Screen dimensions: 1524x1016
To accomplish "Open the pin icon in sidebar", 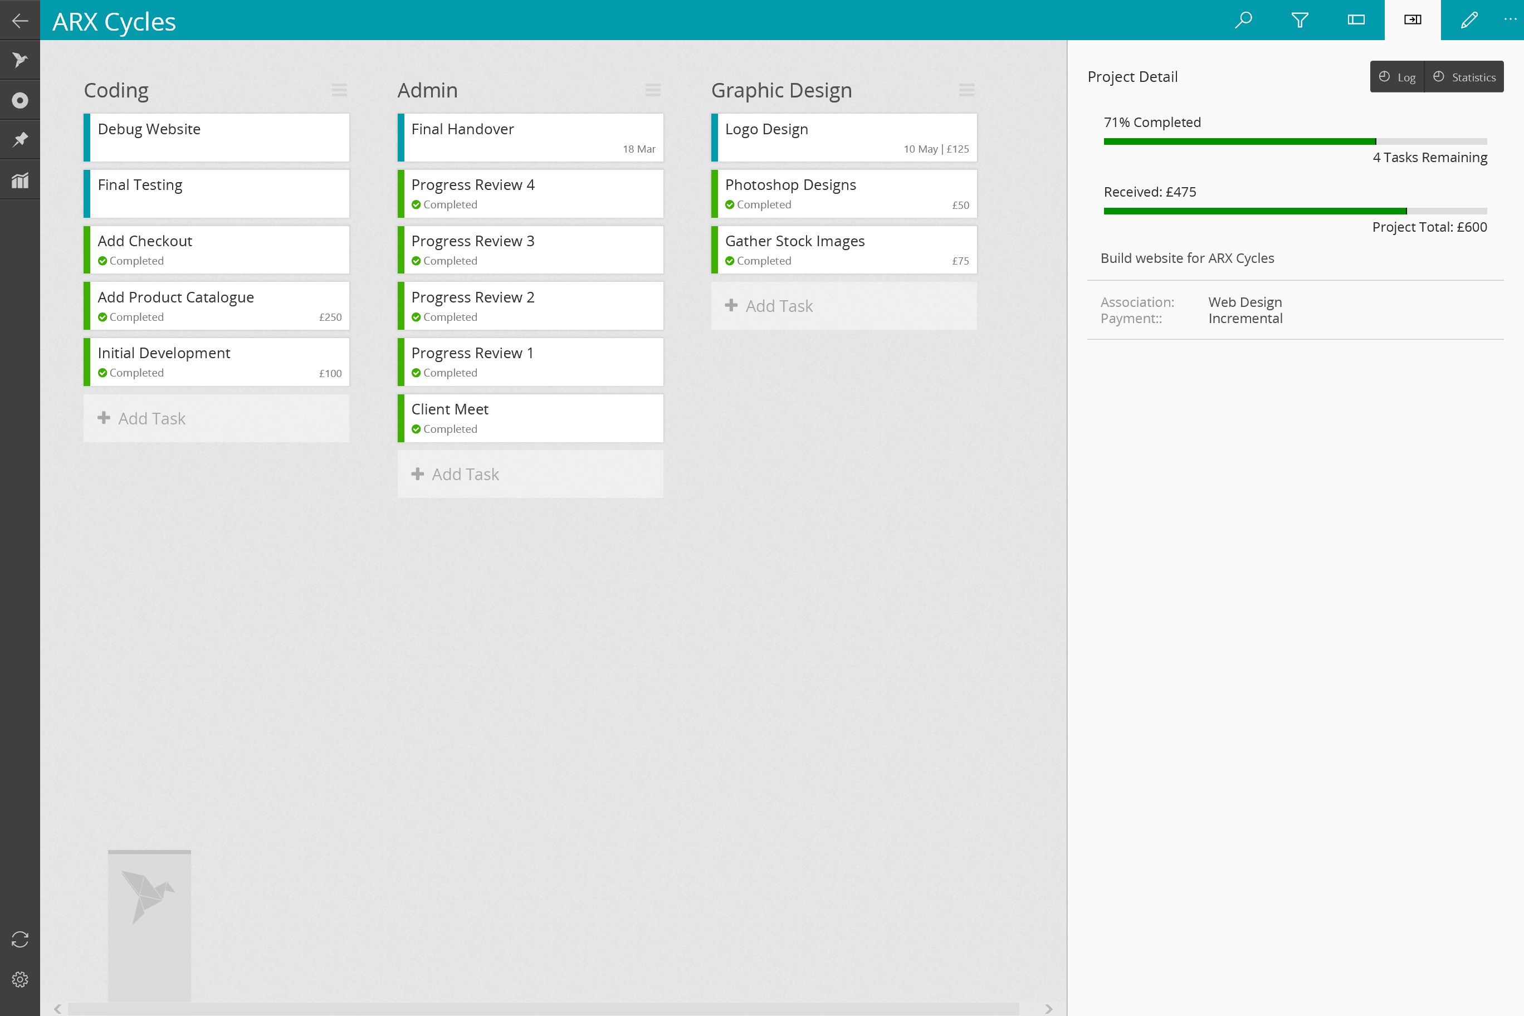I will (x=20, y=140).
